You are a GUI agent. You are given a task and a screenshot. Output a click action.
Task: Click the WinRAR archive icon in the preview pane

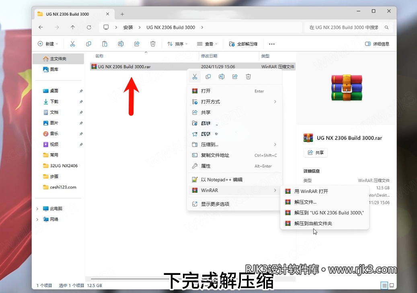(347, 88)
